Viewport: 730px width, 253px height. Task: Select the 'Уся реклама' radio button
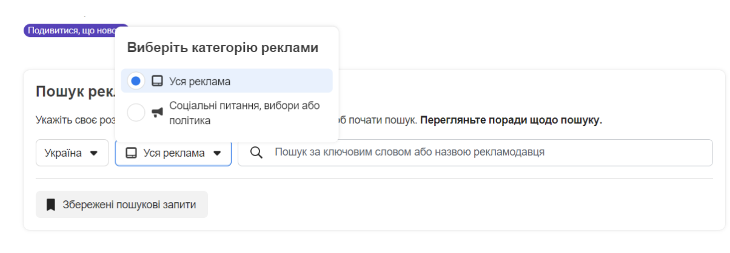[x=136, y=81]
